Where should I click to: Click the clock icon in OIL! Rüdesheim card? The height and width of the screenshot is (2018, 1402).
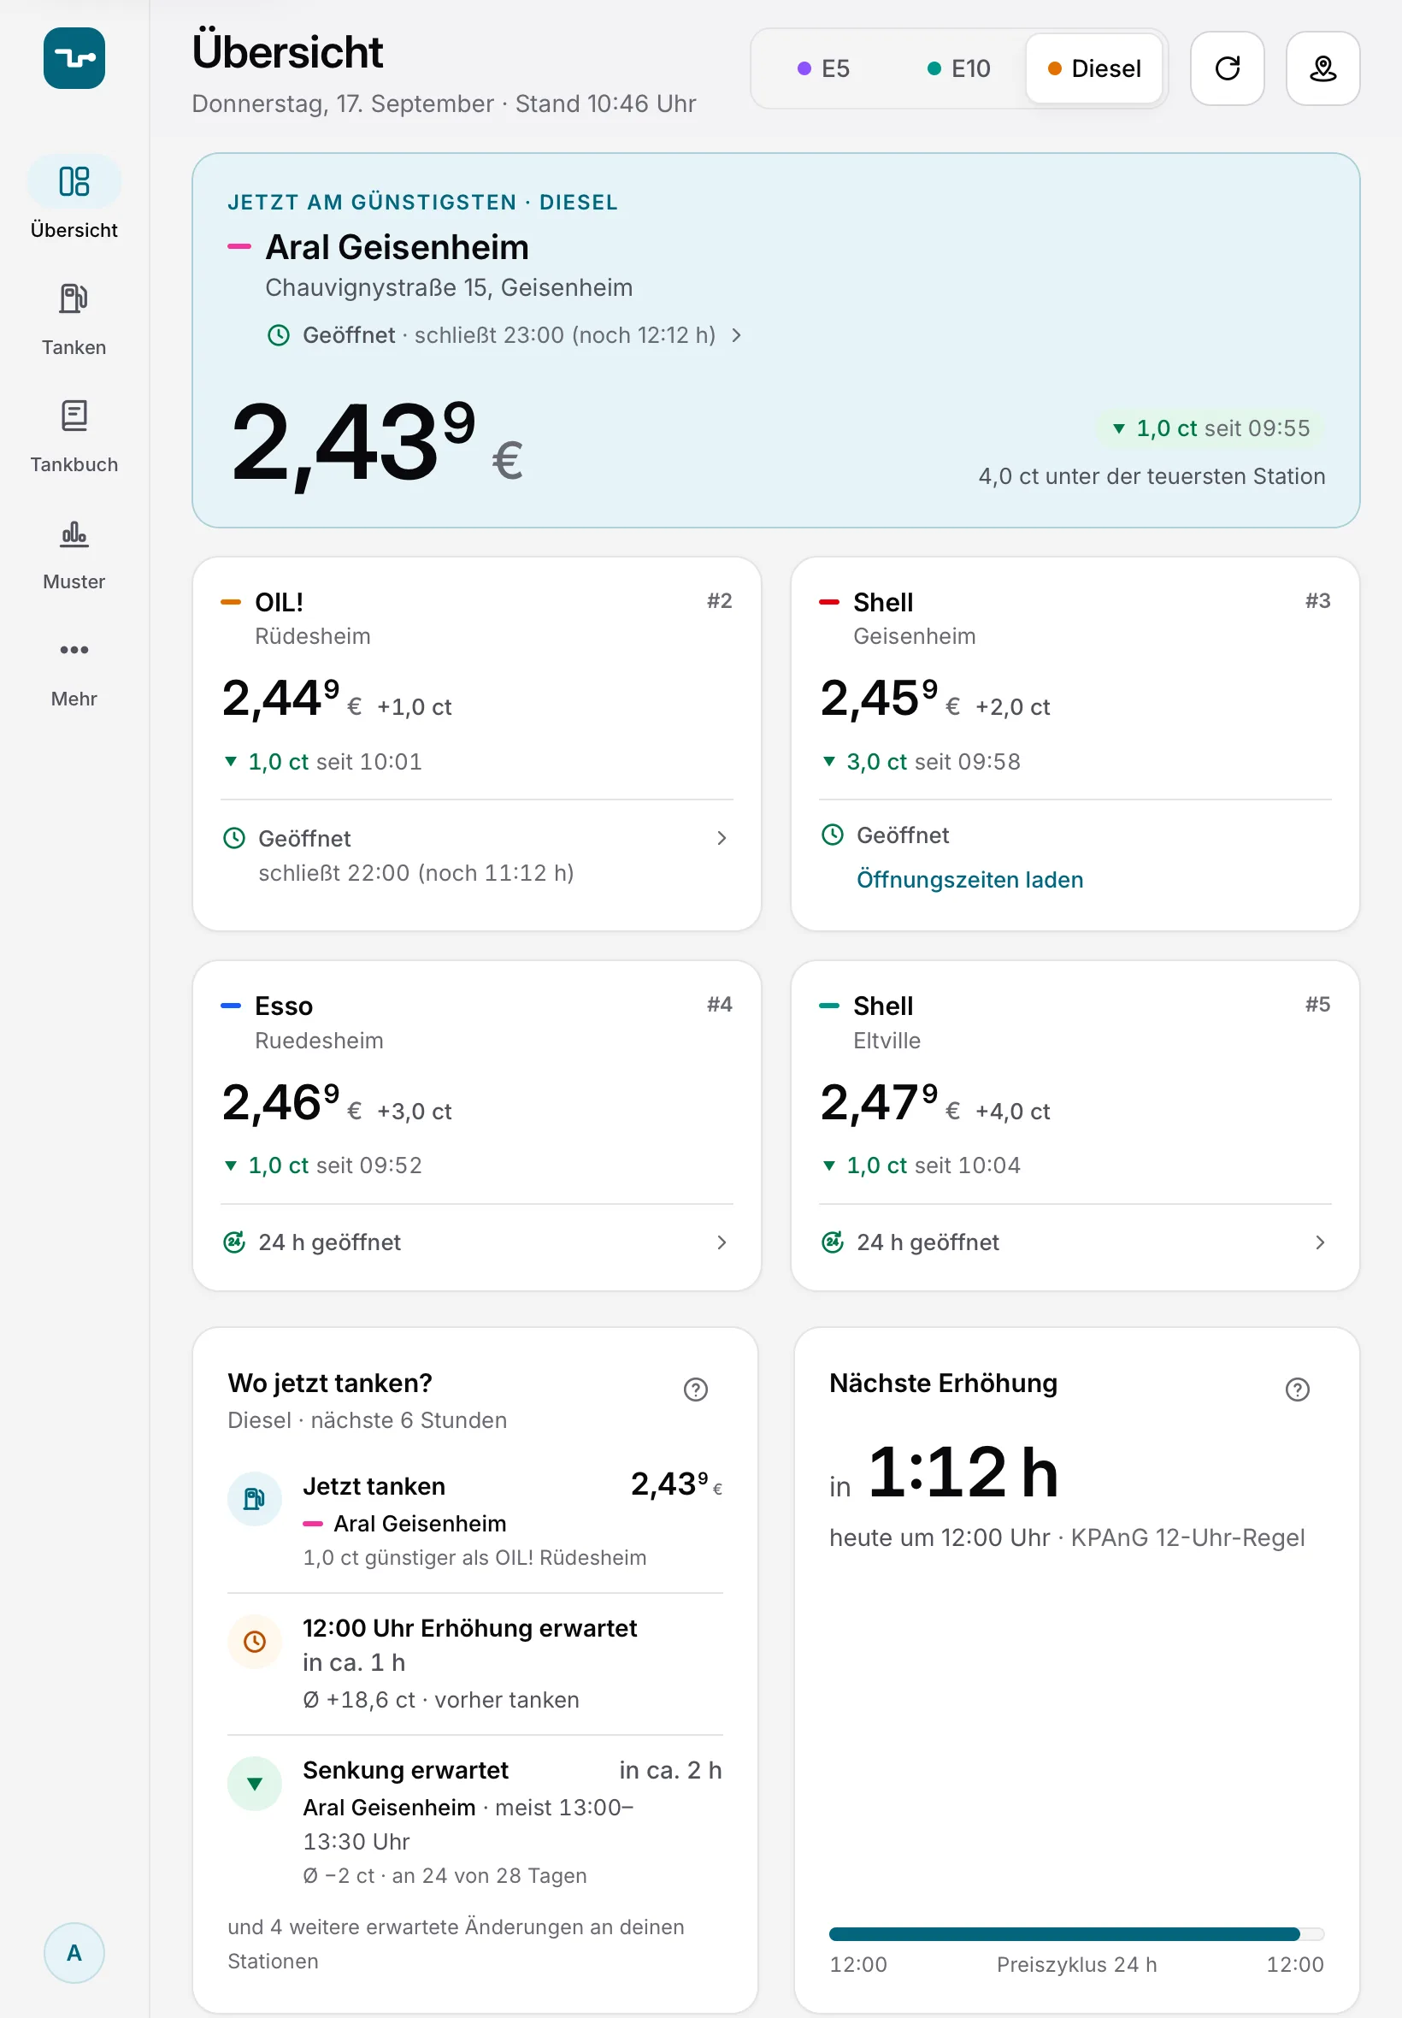pyautogui.click(x=234, y=838)
